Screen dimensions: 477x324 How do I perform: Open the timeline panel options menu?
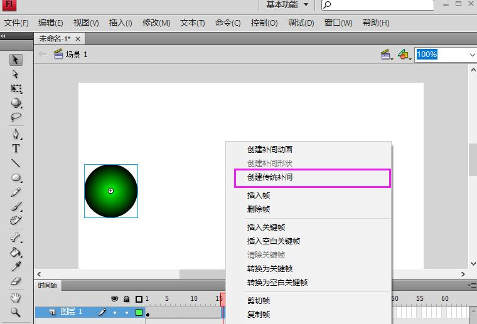point(472,285)
